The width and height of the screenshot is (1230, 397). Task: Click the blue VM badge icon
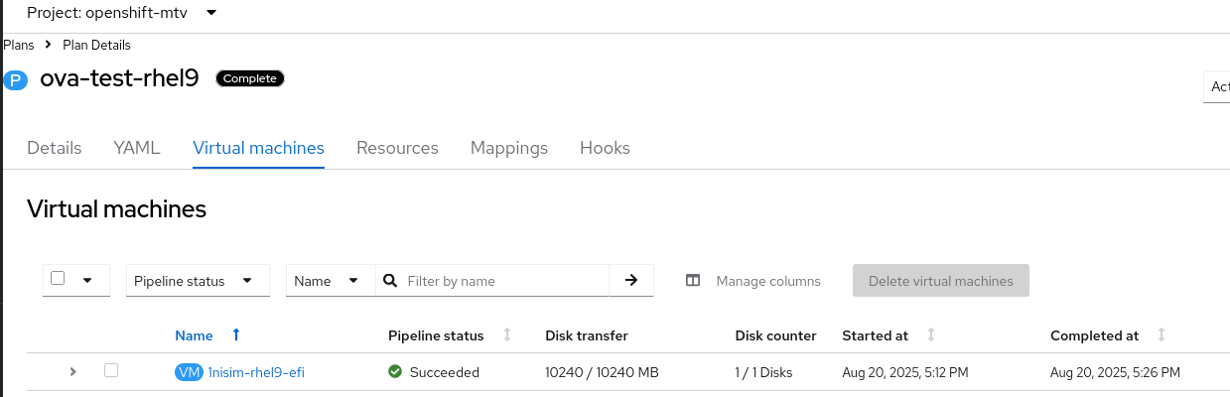[x=189, y=372]
